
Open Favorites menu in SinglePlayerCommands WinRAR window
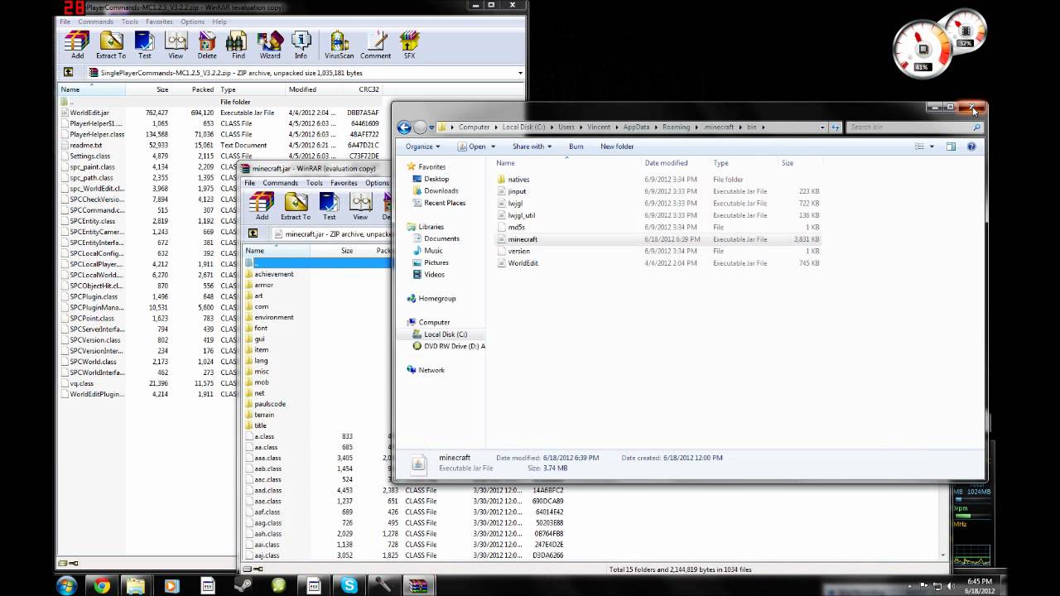(159, 22)
